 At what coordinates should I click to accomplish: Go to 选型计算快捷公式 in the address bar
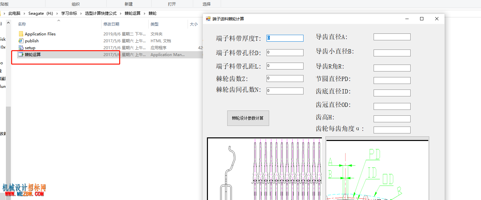[101, 13]
